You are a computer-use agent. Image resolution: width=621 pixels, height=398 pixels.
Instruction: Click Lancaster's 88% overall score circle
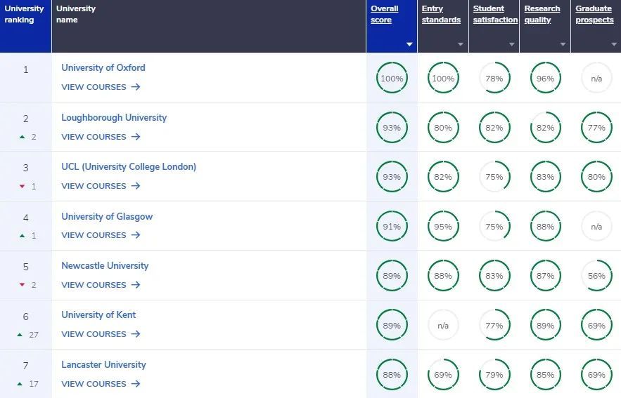point(392,374)
